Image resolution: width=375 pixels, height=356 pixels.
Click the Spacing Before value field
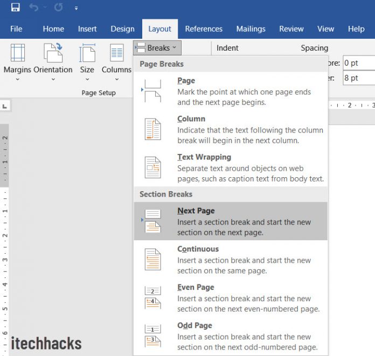click(358, 63)
